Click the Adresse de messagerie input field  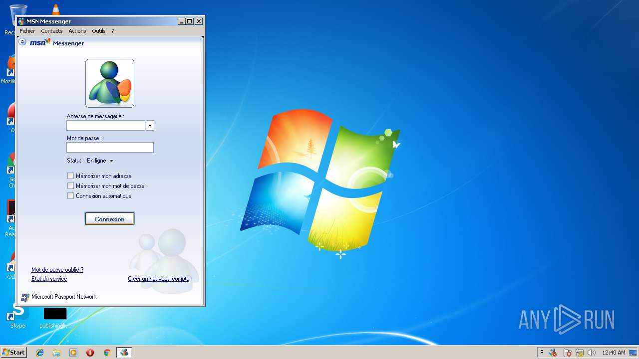click(x=106, y=126)
